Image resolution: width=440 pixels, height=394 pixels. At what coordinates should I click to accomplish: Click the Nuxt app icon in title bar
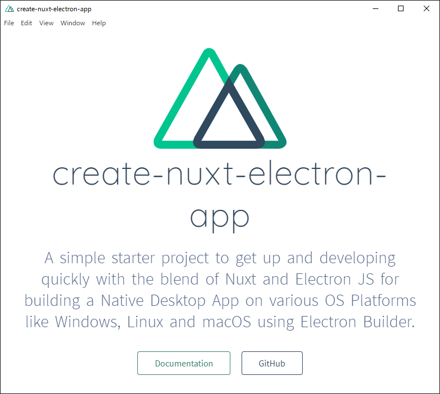[x=10, y=9]
